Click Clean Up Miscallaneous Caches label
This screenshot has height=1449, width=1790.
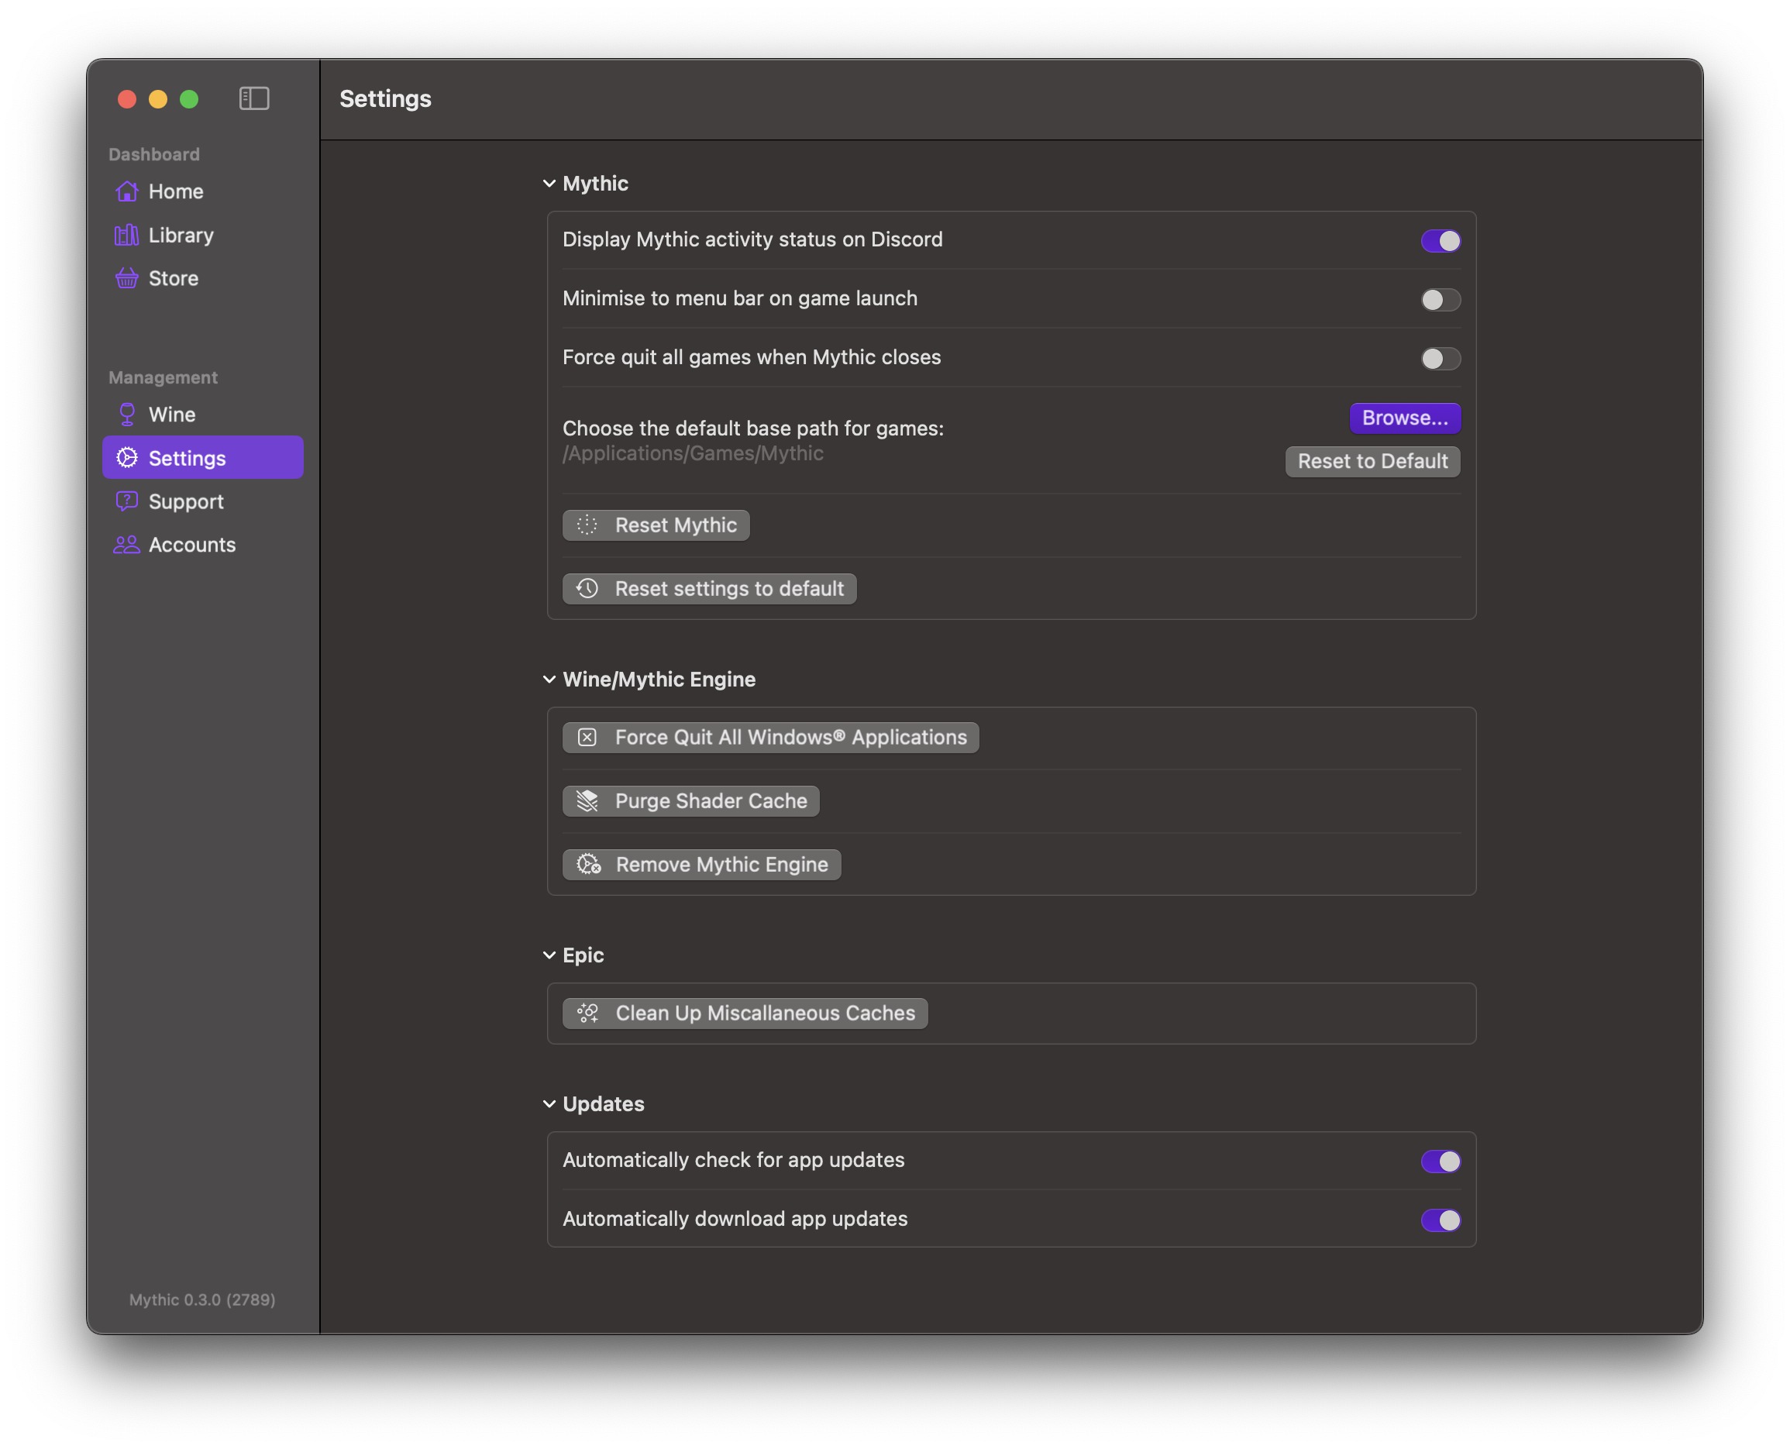766,1013
